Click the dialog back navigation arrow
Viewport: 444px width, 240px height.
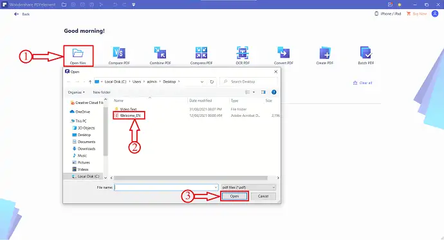tap(68, 81)
